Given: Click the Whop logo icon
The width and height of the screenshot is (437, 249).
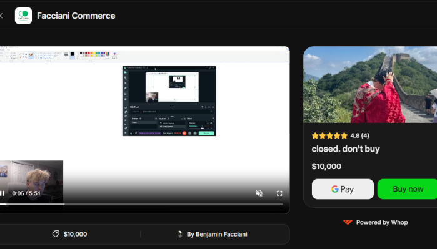Looking at the screenshot, I should 348,222.
